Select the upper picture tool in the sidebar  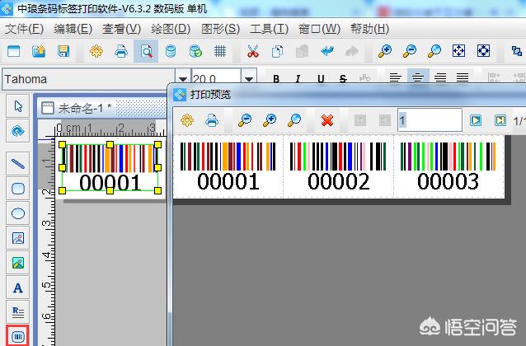(x=18, y=238)
